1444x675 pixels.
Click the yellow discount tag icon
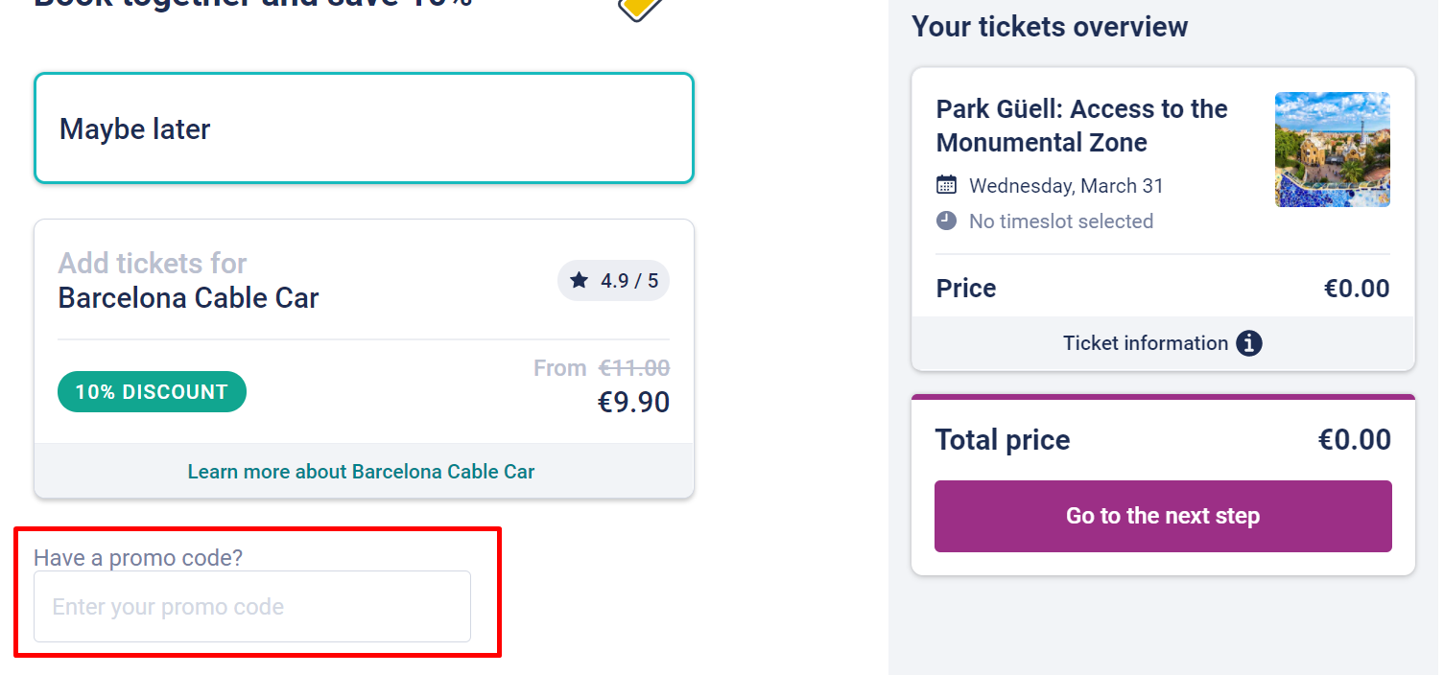(x=641, y=8)
